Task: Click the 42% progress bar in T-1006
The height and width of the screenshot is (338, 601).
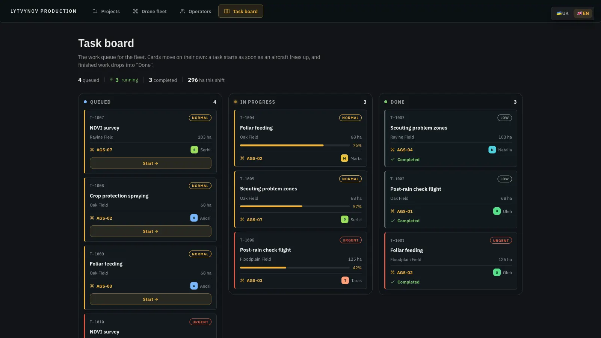Action: [295, 268]
